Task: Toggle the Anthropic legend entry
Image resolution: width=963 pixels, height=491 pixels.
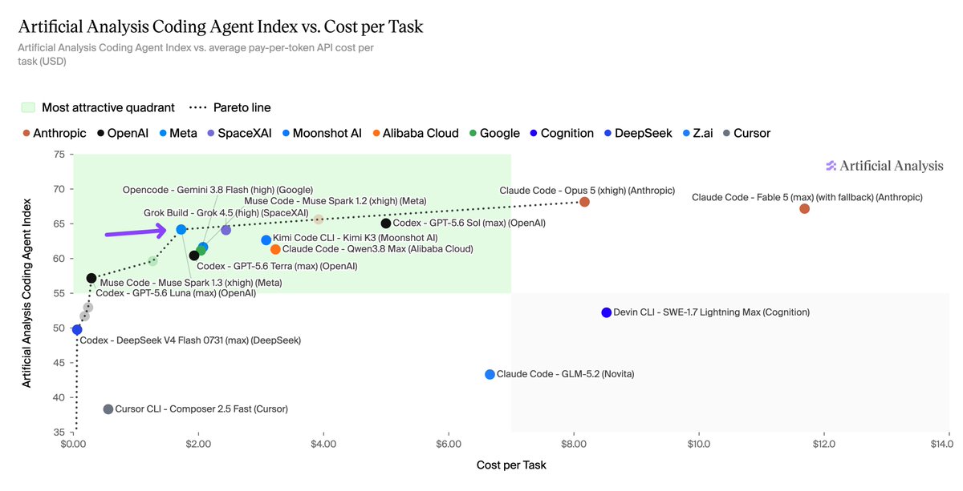Action: pos(54,133)
